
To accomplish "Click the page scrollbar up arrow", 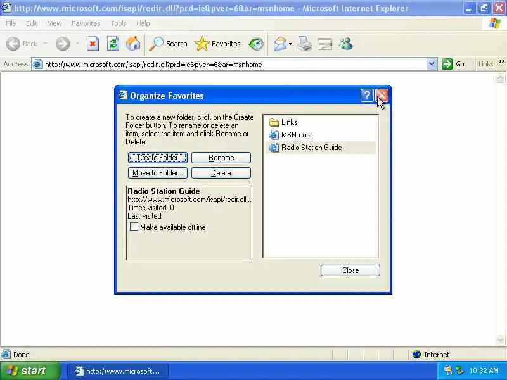I will 500,77.
